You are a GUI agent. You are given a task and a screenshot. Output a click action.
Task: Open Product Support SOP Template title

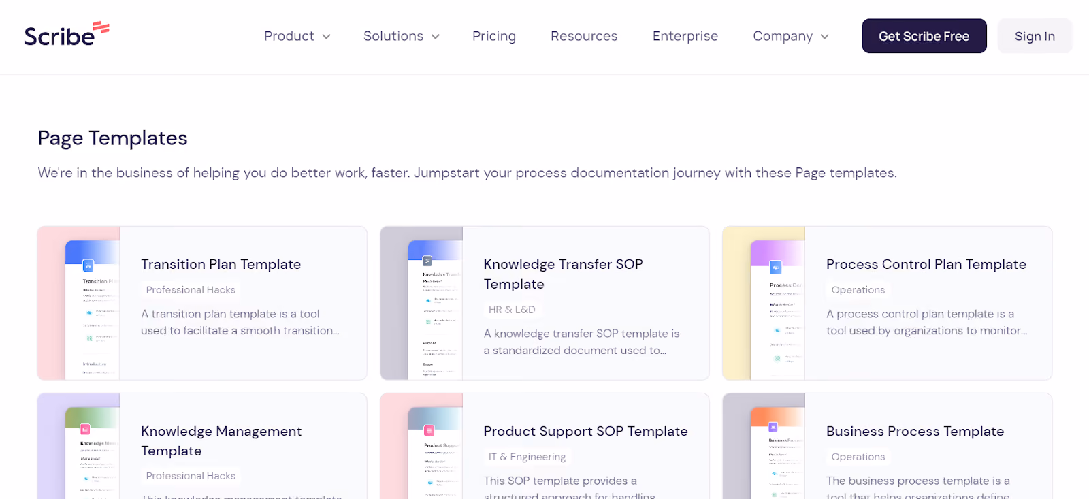point(585,431)
